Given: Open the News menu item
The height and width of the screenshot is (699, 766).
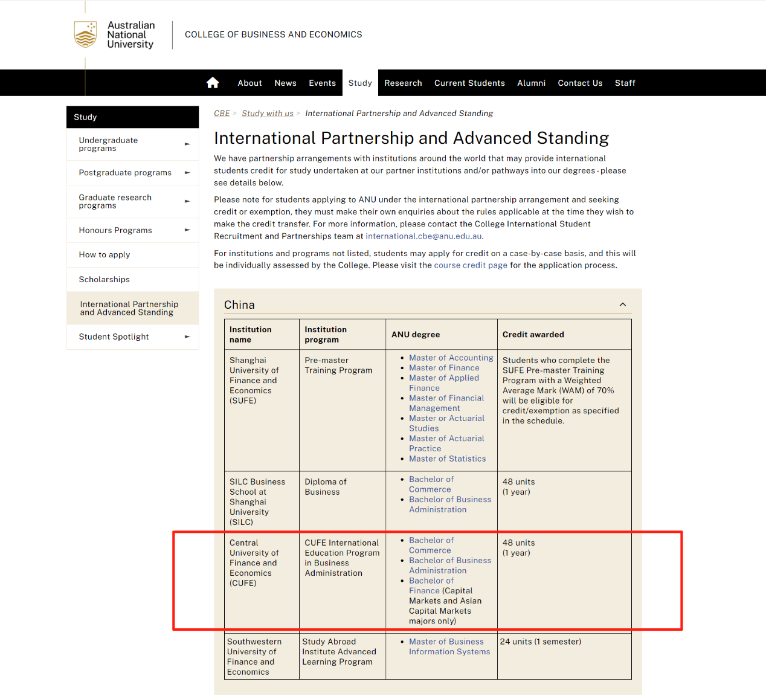Looking at the screenshot, I should click(x=285, y=83).
